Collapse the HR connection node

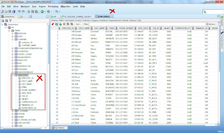point(6,27)
